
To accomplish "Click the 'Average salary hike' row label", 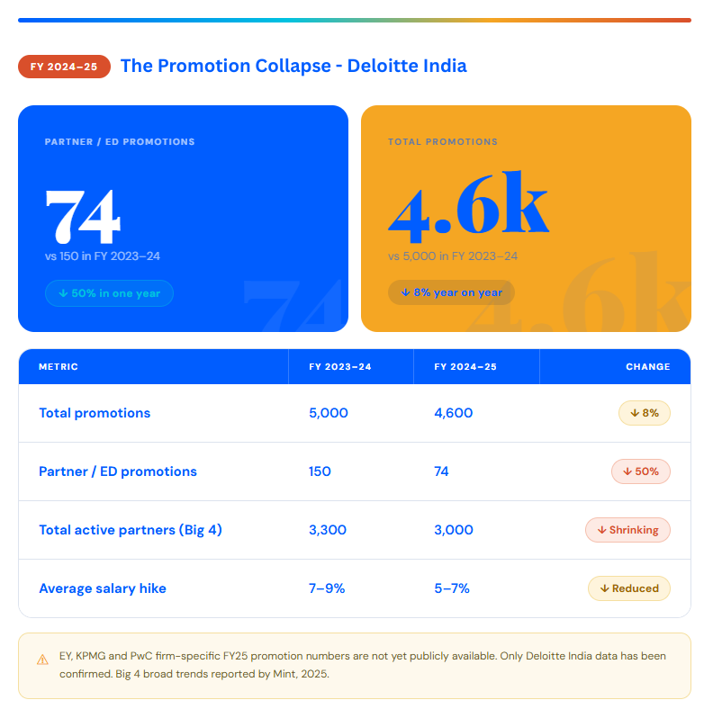I will (x=103, y=588).
